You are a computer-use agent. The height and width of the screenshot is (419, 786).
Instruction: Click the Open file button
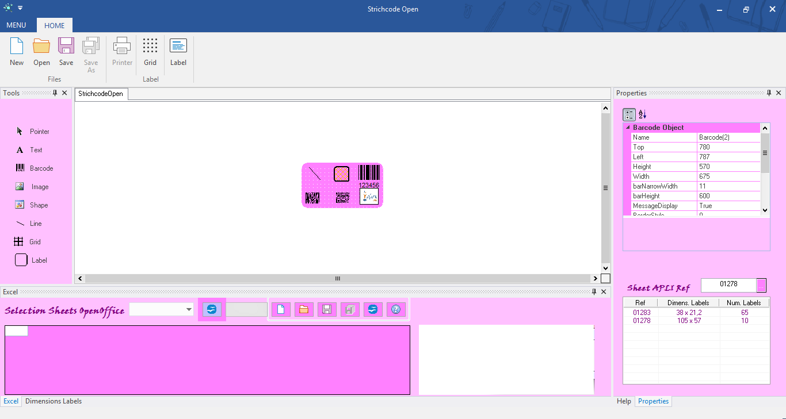click(x=41, y=52)
